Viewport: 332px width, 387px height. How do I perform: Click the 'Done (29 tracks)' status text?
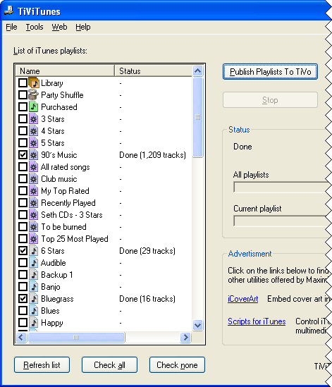(x=147, y=251)
